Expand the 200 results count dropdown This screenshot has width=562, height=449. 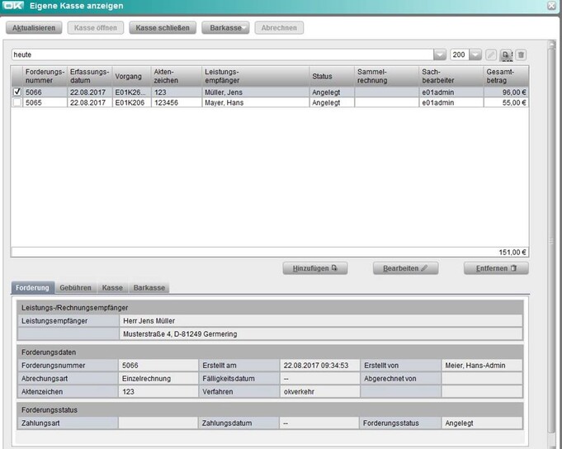point(476,54)
